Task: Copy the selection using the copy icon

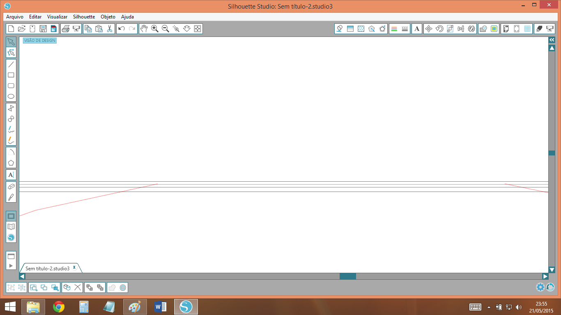Action: [88, 29]
